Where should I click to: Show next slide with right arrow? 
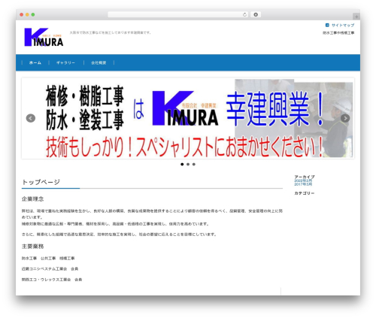point(345,118)
